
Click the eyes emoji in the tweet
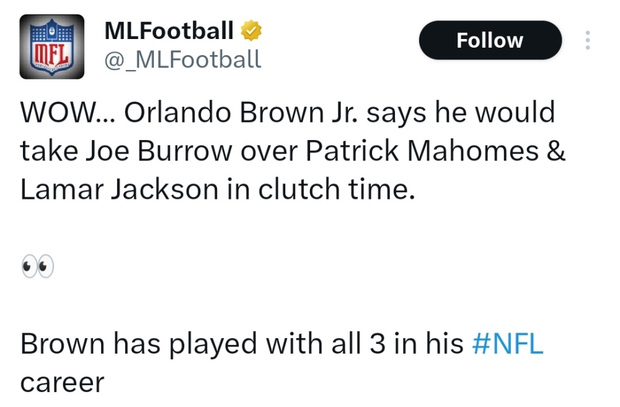tap(37, 266)
